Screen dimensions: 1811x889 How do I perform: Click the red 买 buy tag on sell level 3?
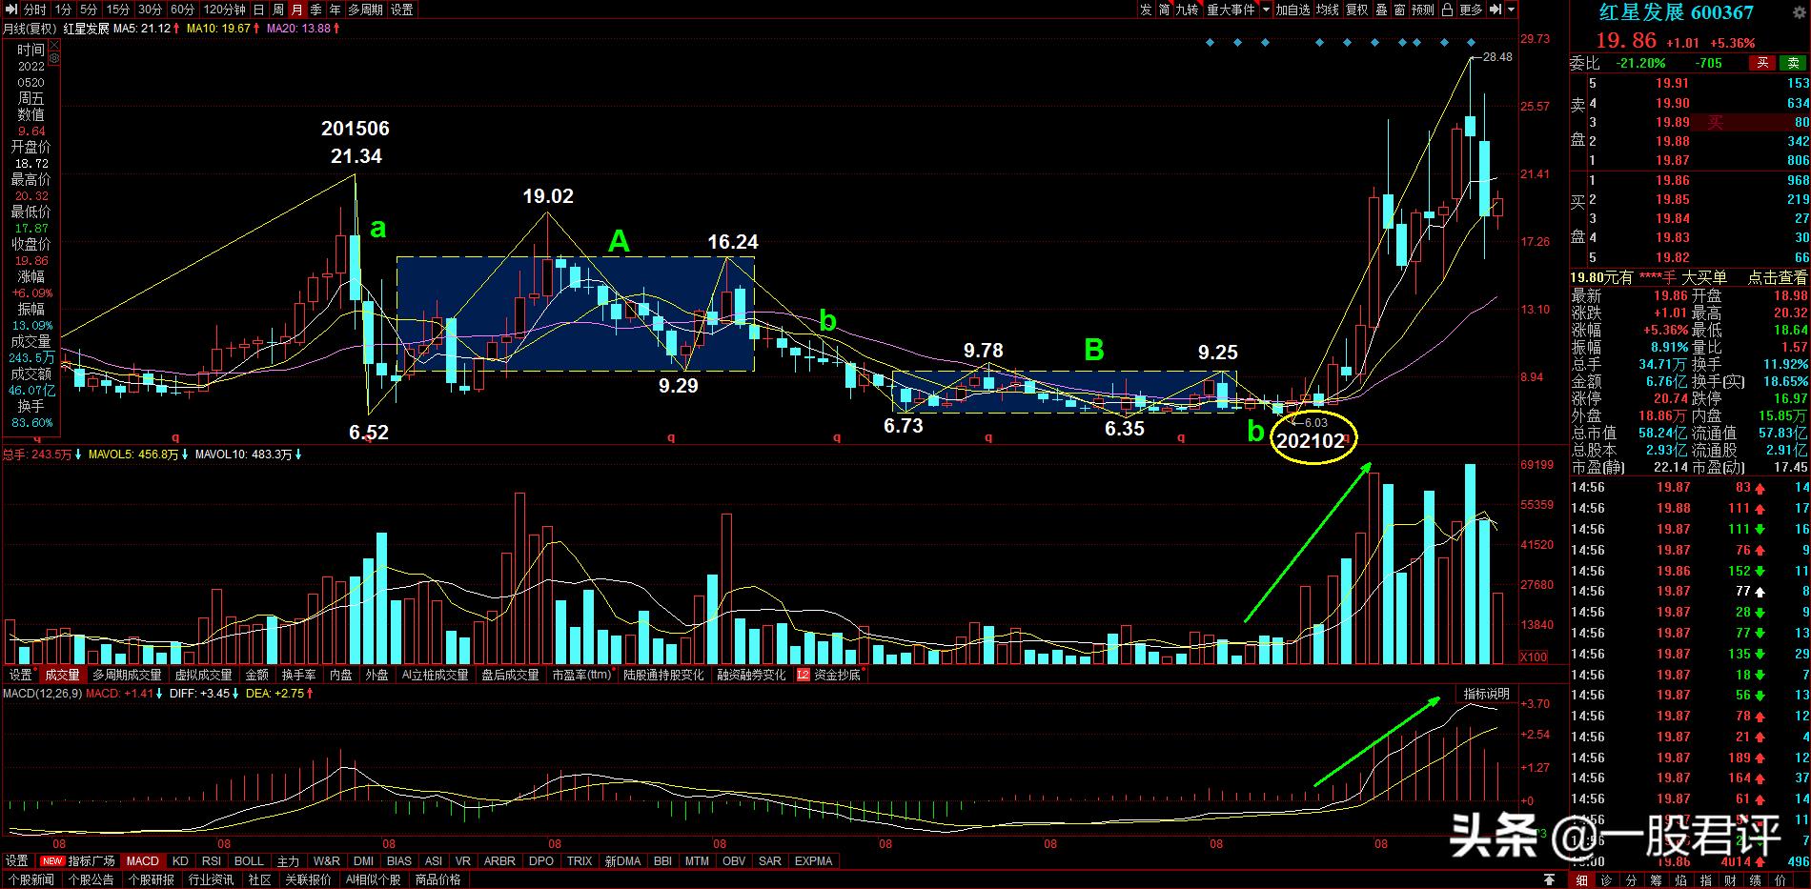1715,122
